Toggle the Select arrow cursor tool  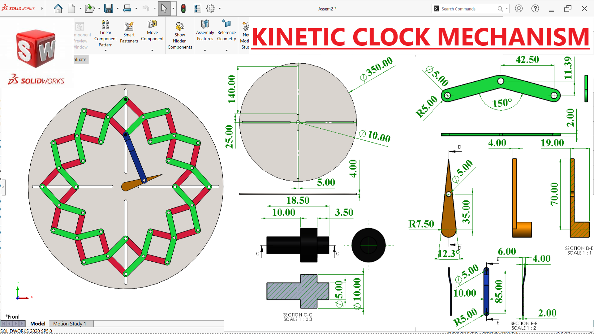tap(164, 9)
